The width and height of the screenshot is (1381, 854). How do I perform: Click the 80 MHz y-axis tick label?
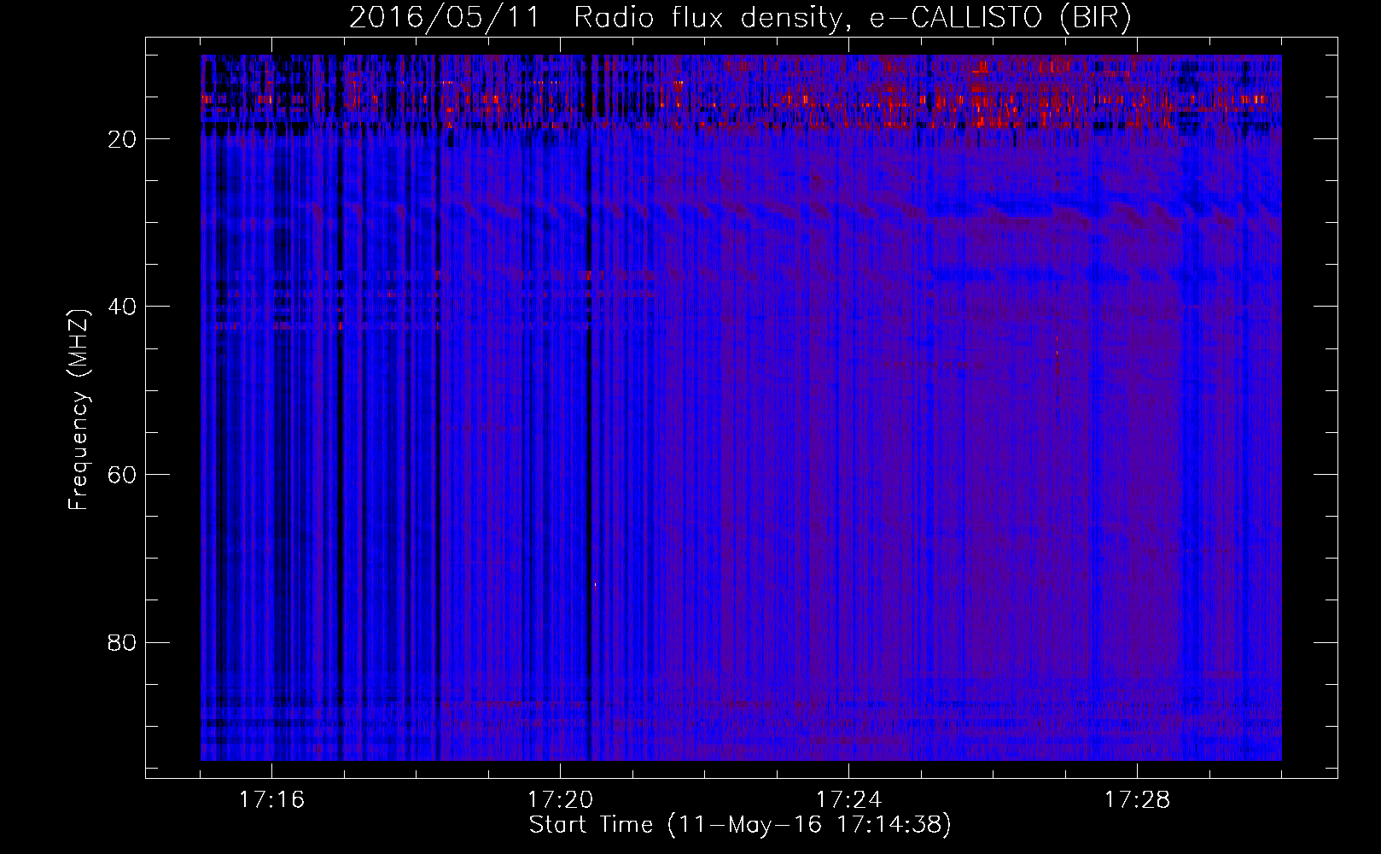[122, 642]
